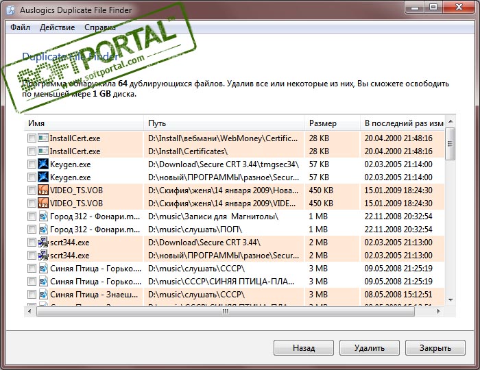Viewport: 480px width, 370px height.
Task: Click VOB icon of VIDEO_TS.VOB with path ending VIDE...
Action: point(43,203)
